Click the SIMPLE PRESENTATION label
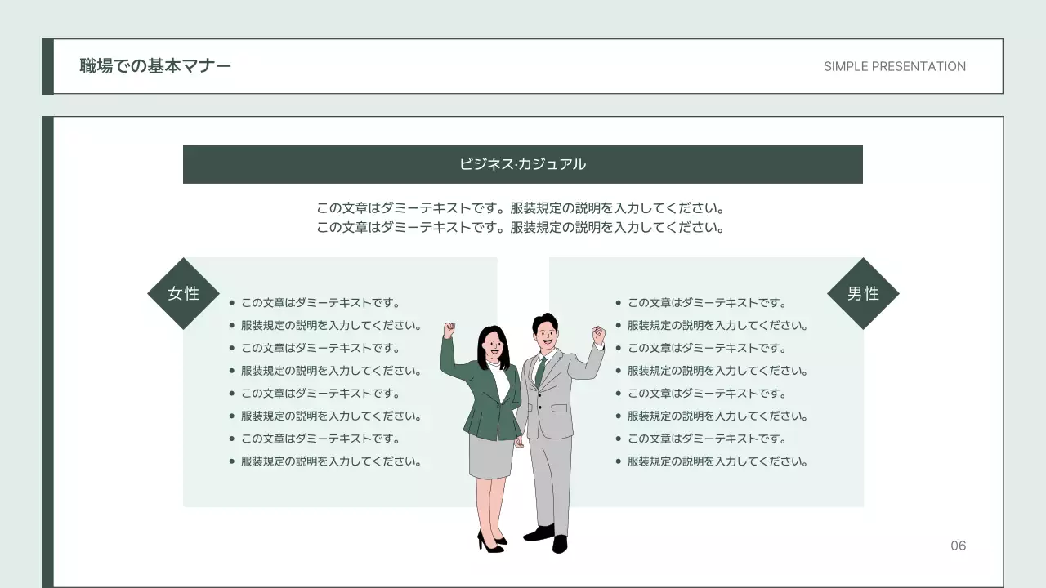 895,66
